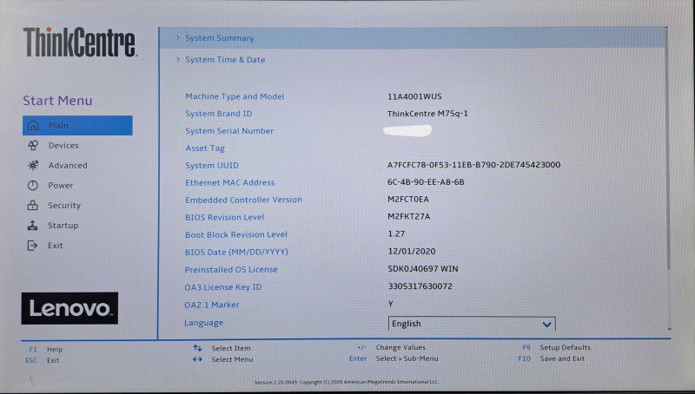Screen dimensions: 695x394
Task: Click the value M2FKT27A
Action: tap(408, 216)
